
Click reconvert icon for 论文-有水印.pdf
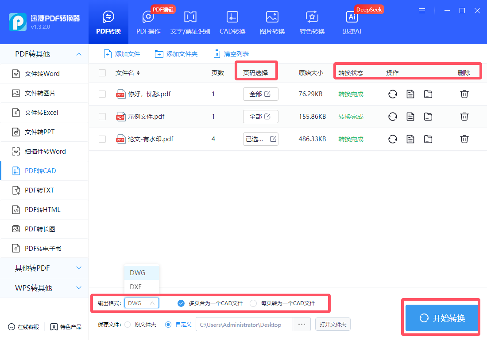393,140
